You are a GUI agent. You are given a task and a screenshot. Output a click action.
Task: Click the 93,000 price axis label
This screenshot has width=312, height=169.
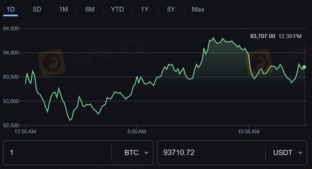[x=11, y=101]
